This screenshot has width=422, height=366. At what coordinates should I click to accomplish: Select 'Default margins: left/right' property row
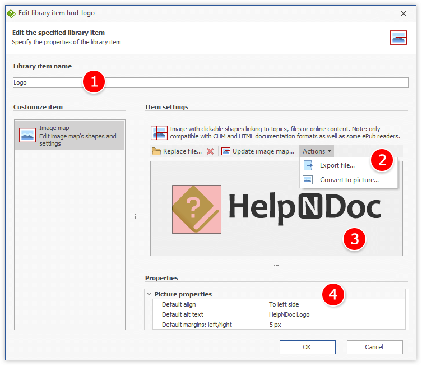point(279,325)
